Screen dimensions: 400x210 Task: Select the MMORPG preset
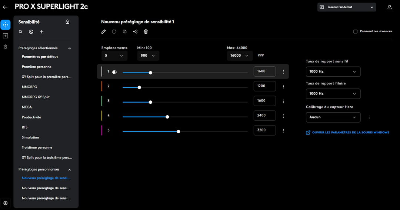29,87
